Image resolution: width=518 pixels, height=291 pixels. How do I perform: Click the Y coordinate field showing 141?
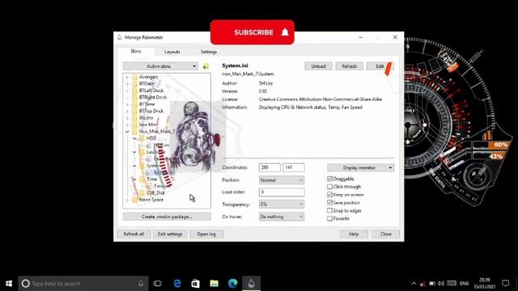tap(293, 167)
